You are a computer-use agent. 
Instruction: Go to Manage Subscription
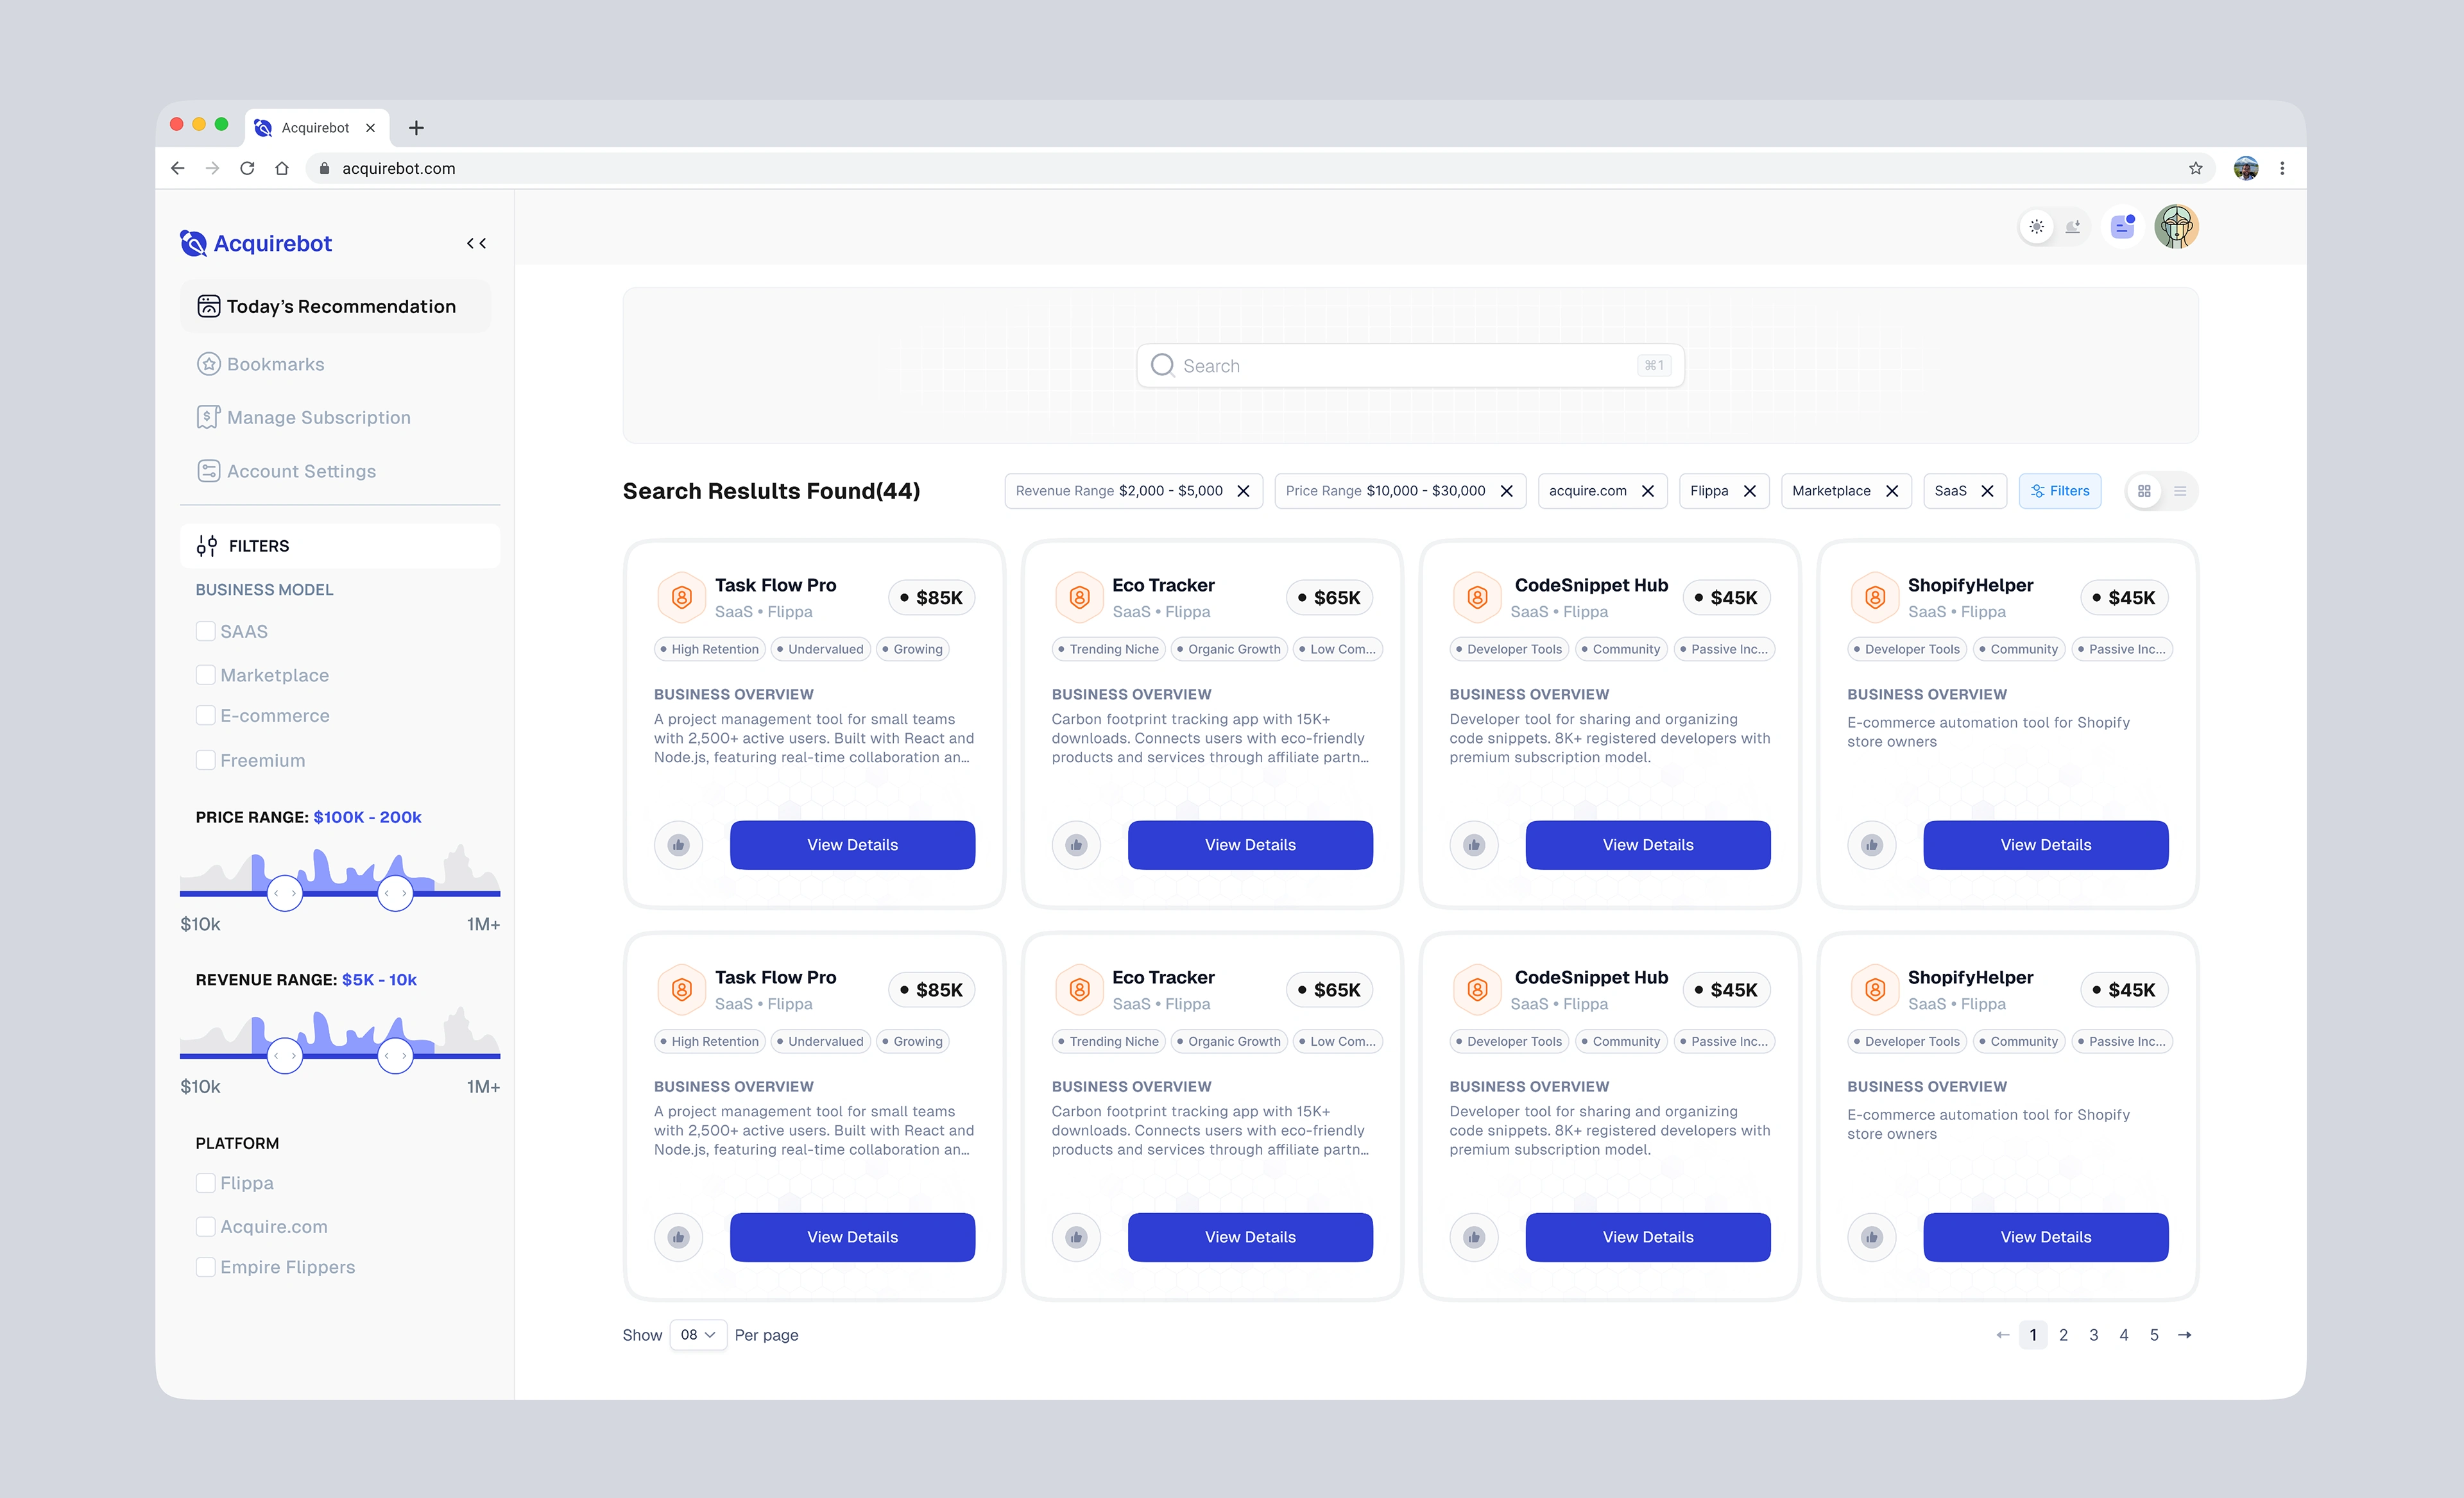pyautogui.click(x=318, y=417)
